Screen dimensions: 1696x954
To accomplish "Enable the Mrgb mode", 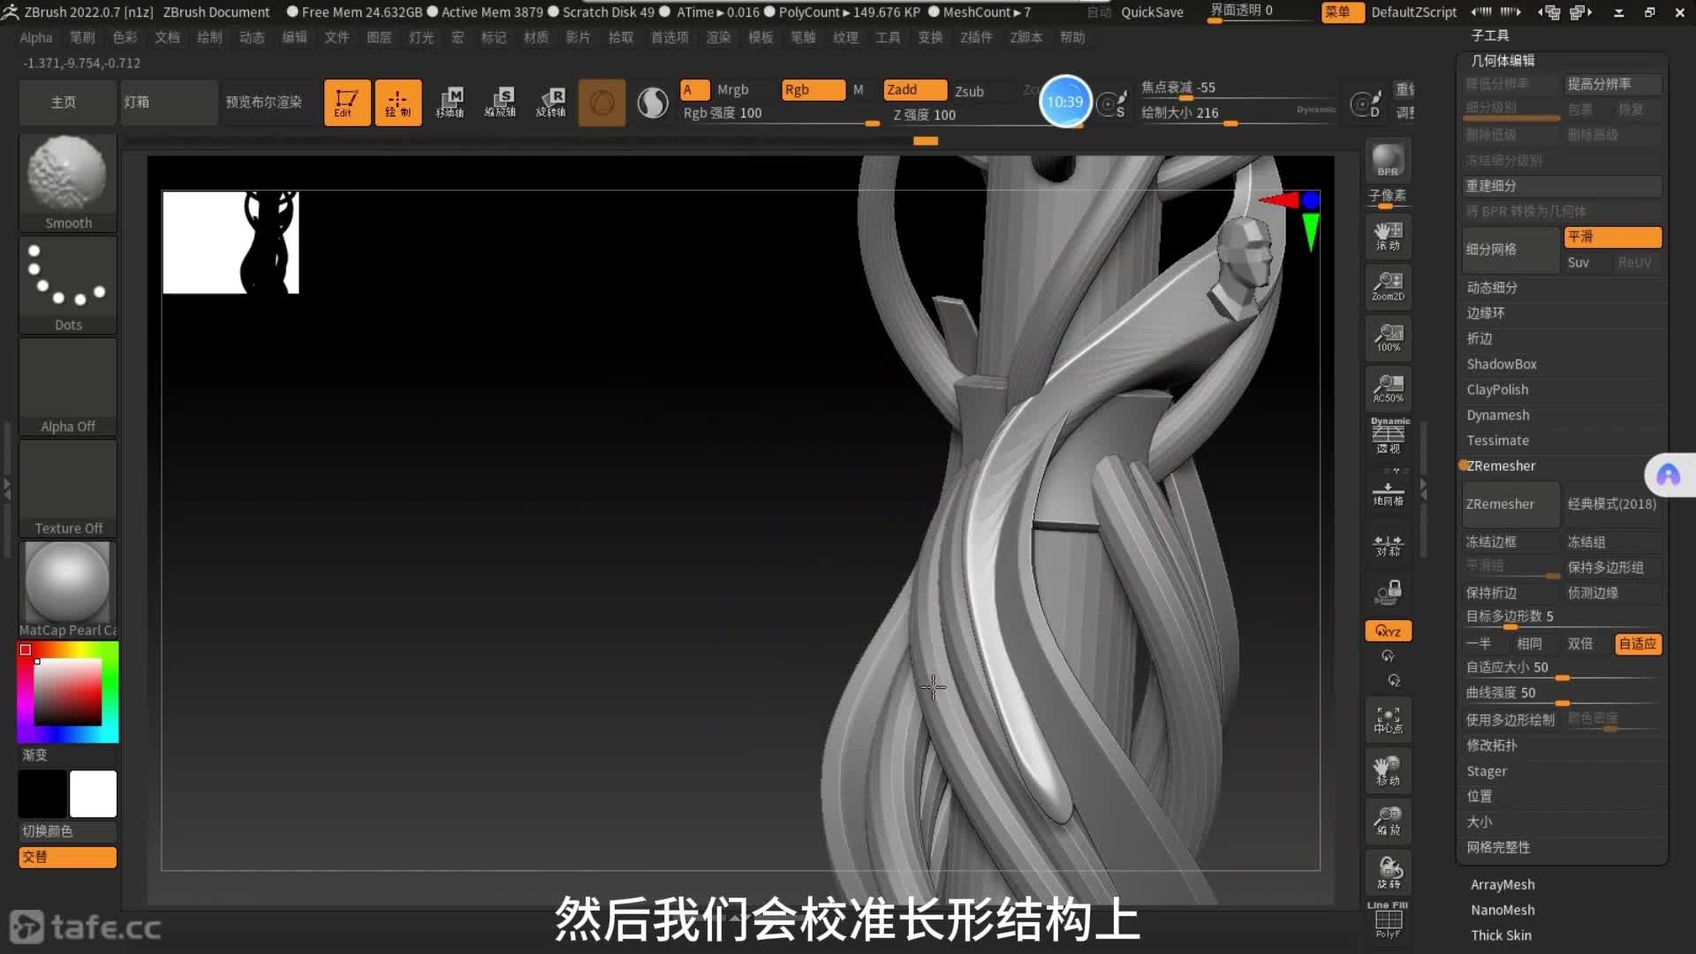I will pos(732,90).
